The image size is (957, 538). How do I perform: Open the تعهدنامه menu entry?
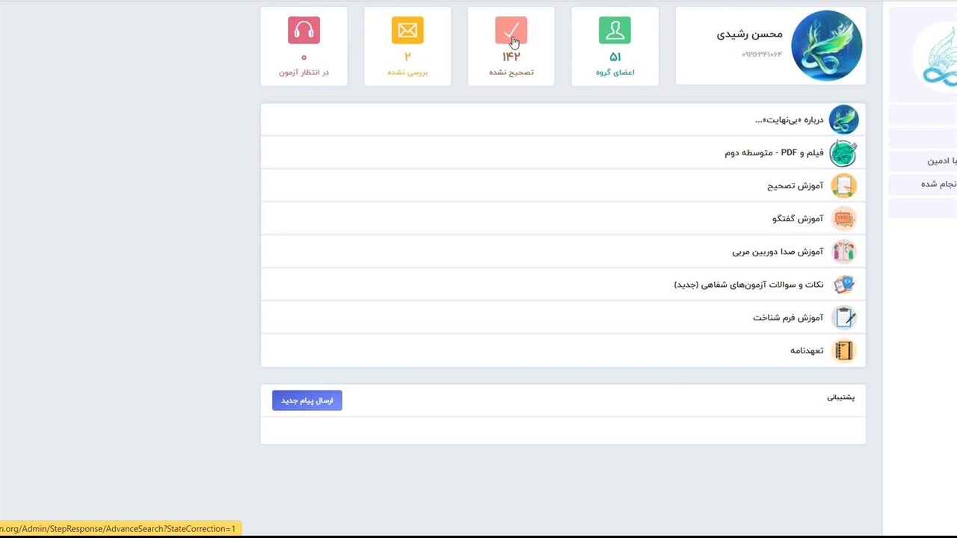click(806, 350)
